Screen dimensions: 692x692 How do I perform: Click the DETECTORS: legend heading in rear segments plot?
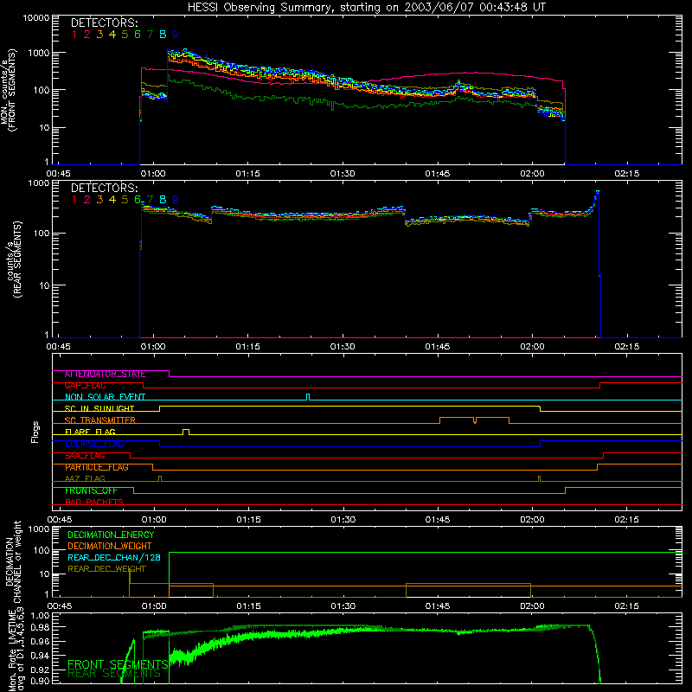[x=104, y=188]
